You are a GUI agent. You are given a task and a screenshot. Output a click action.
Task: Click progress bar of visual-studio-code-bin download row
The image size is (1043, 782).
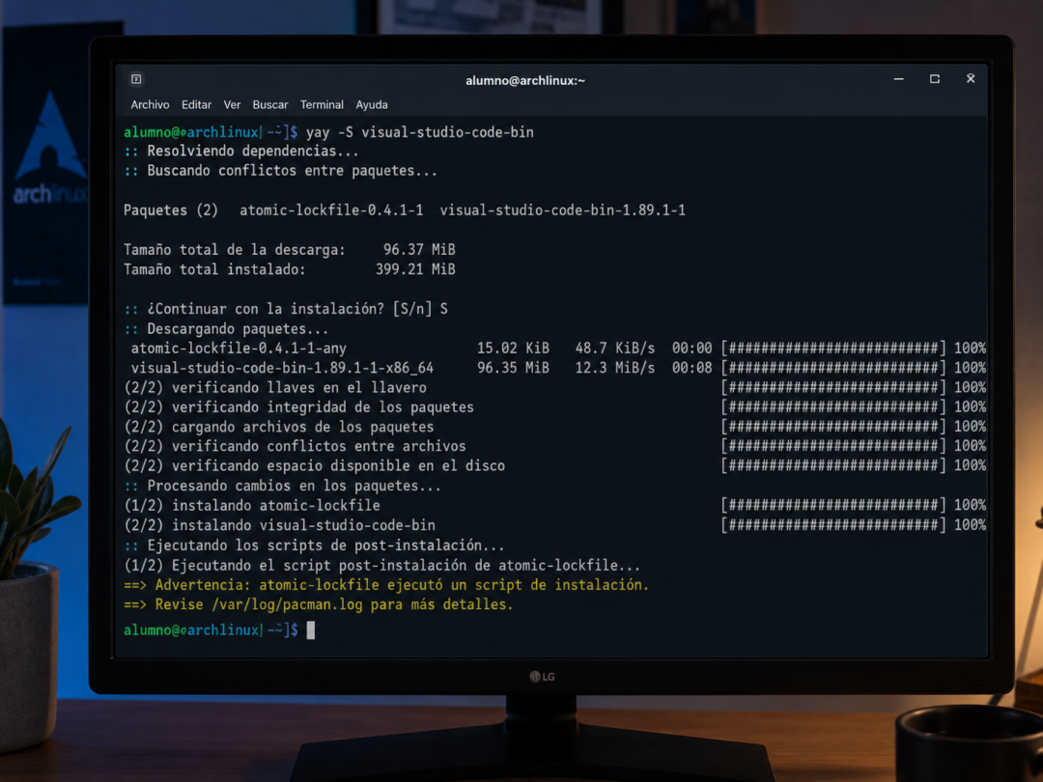click(x=832, y=368)
